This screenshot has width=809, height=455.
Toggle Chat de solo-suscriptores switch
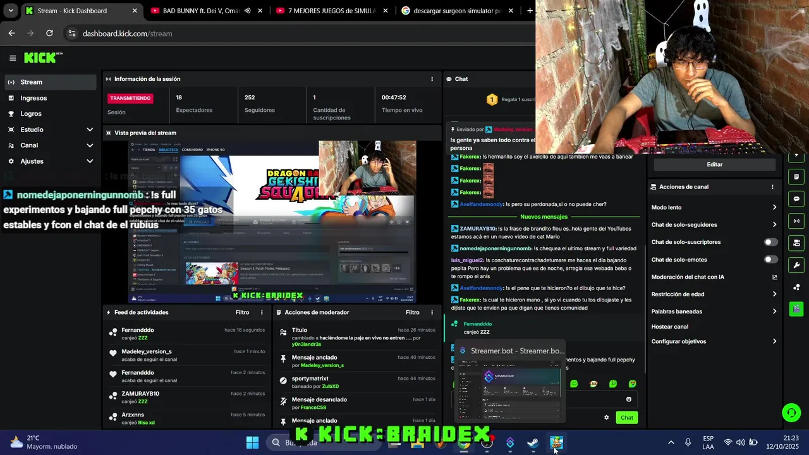point(771,242)
